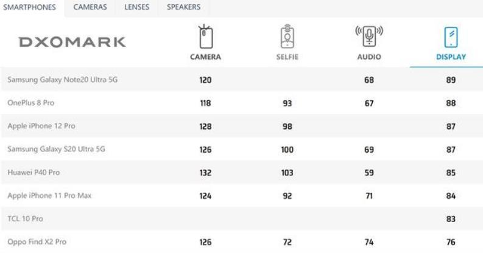Open the OnePlus 8 Pro entry
This screenshot has width=483, height=253.
[31, 103]
